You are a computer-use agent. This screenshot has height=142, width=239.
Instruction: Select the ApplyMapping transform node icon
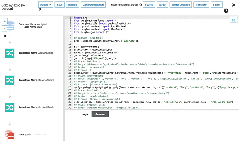point(10,53)
